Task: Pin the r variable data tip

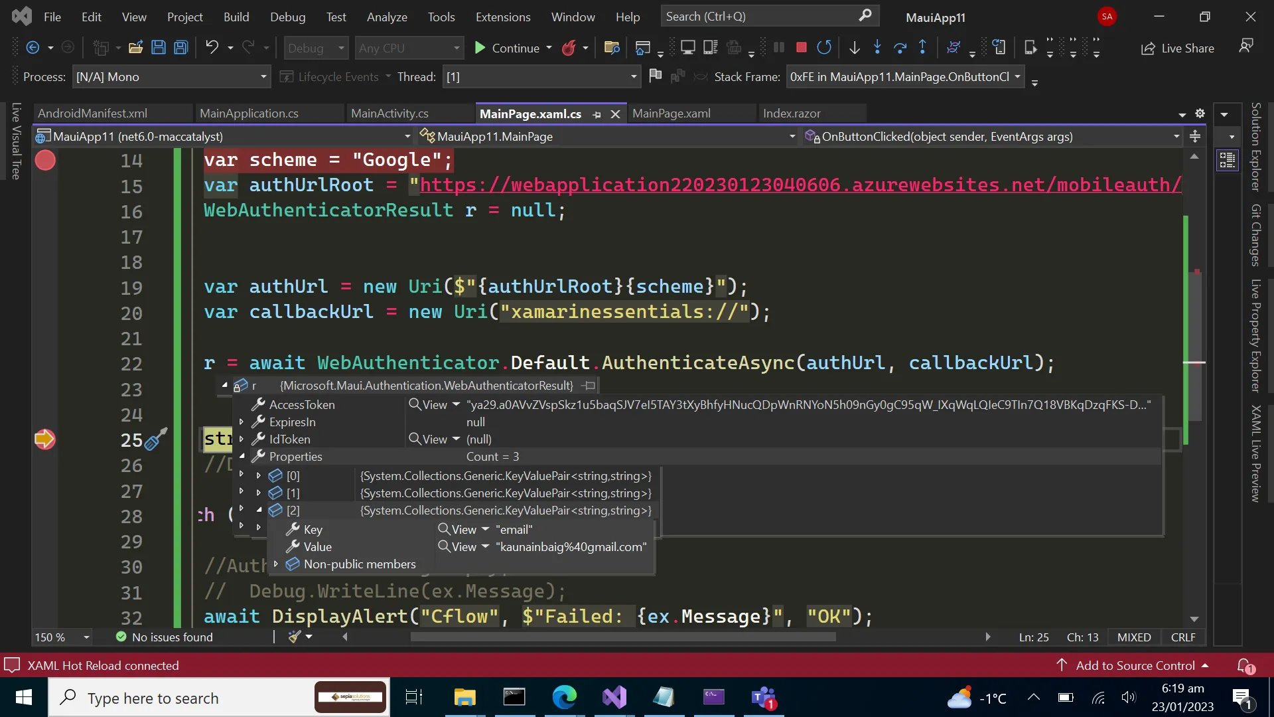Action: click(x=589, y=386)
